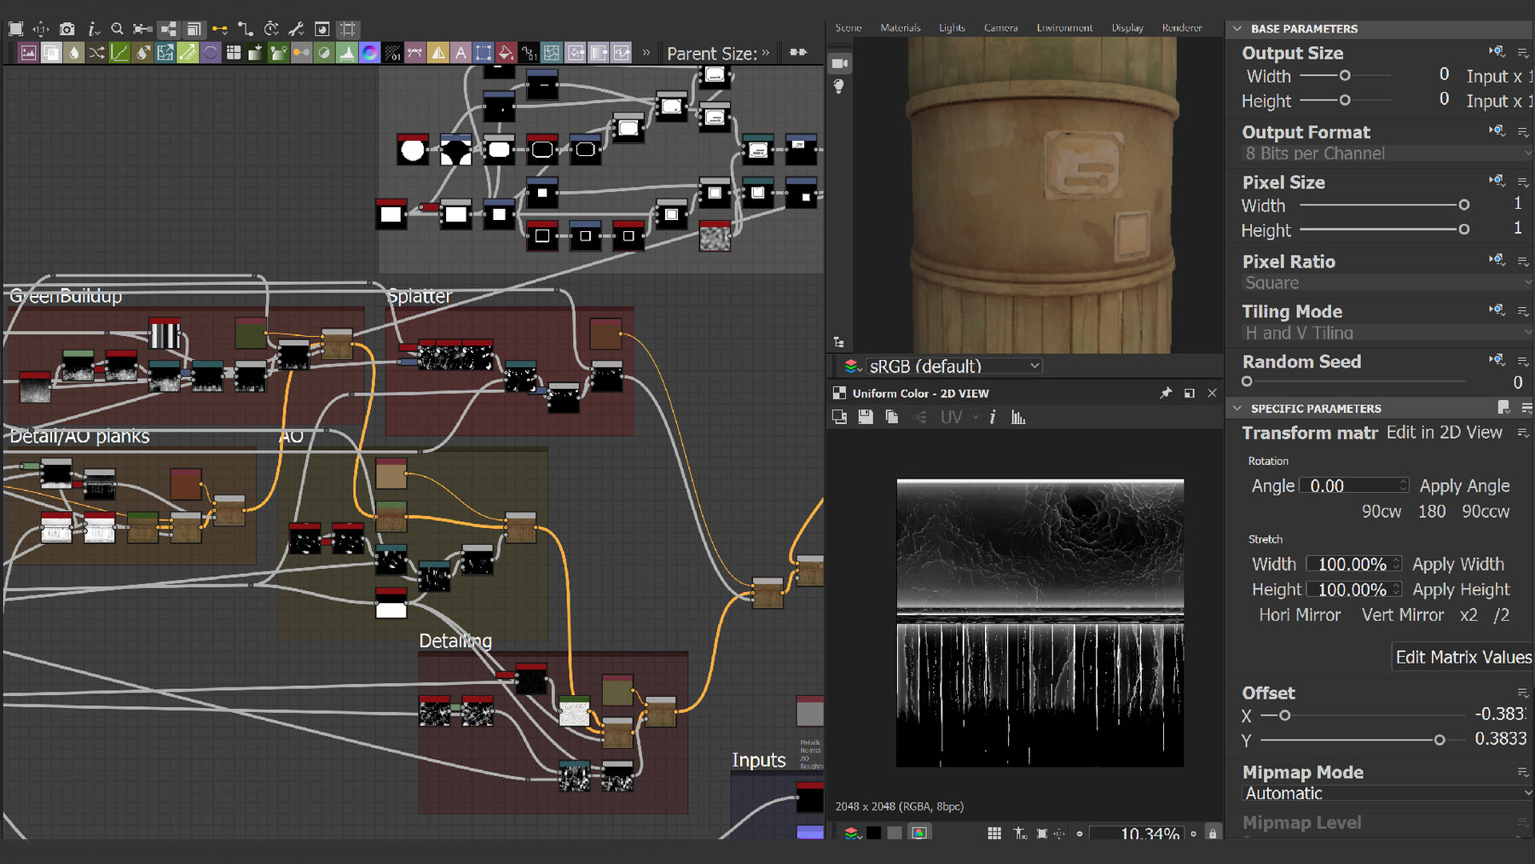
Task: Show the histogram in the 2D view toolbar
Action: tap(1017, 416)
